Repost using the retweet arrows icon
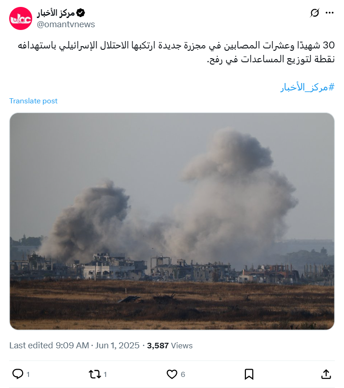Image resolution: width=344 pixels, height=388 pixels. pos(95,374)
